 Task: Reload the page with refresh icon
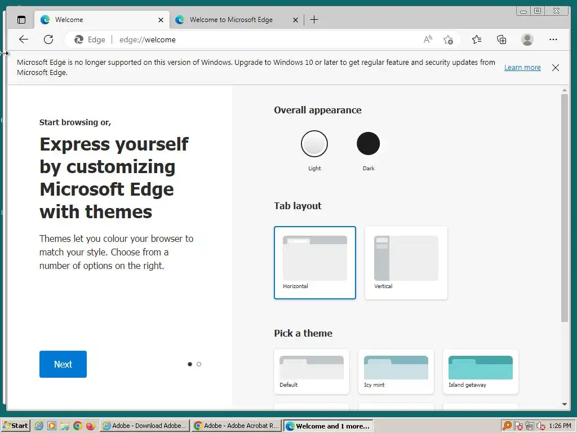[x=48, y=39]
